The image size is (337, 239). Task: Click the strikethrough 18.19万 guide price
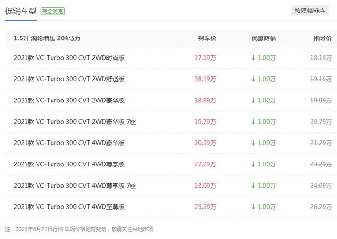pyautogui.click(x=321, y=58)
